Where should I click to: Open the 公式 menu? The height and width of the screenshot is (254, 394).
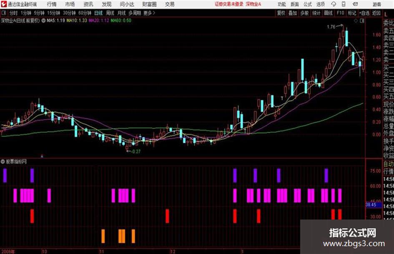coord(308,4)
